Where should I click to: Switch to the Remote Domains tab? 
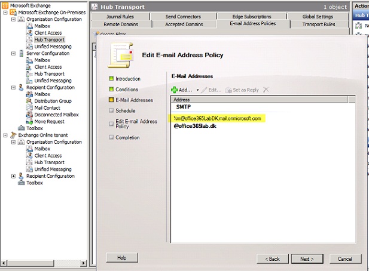click(x=121, y=24)
